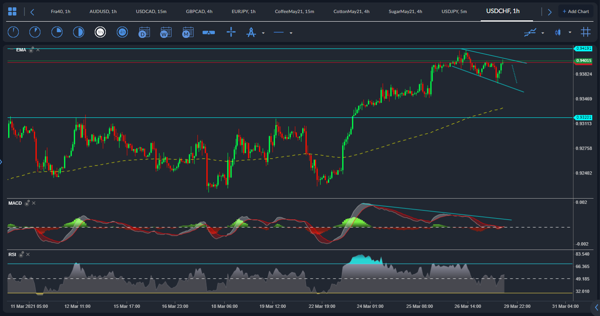Remove the EMA indicator
Image resolution: width=600 pixels, height=316 pixels.
click(38, 50)
